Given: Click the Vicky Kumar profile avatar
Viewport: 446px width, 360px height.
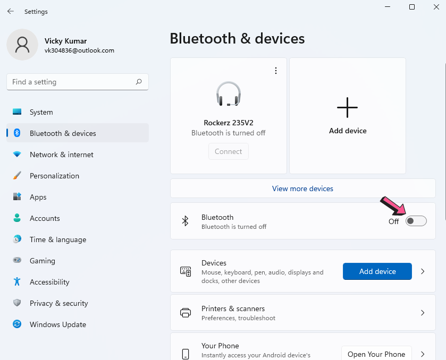Looking at the screenshot, I should click(x=22, y=45).
